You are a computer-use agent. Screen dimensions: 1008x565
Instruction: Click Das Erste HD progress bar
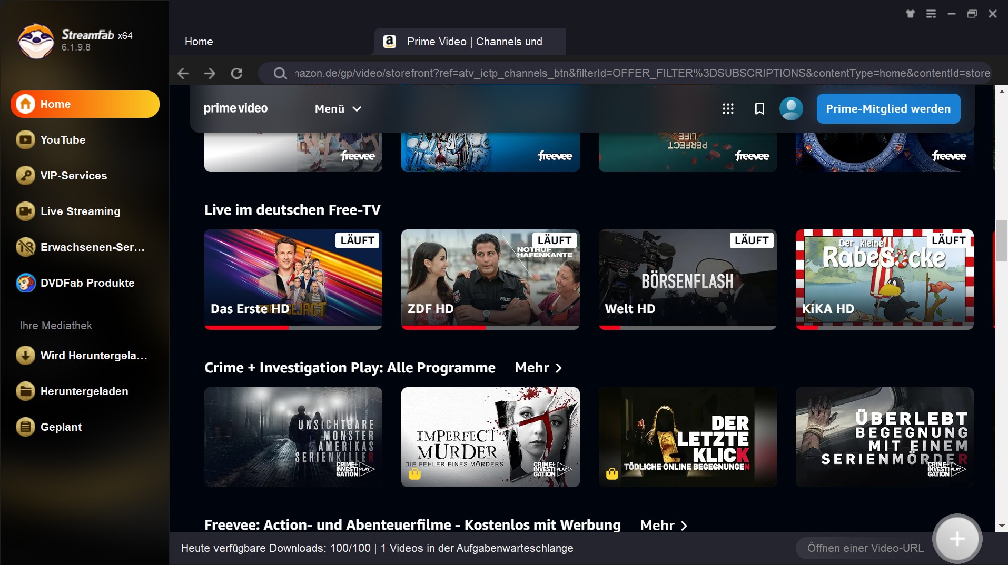(293, 328)
